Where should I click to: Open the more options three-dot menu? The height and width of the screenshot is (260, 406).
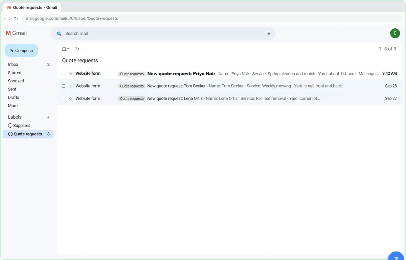click(x=85, y=49)
